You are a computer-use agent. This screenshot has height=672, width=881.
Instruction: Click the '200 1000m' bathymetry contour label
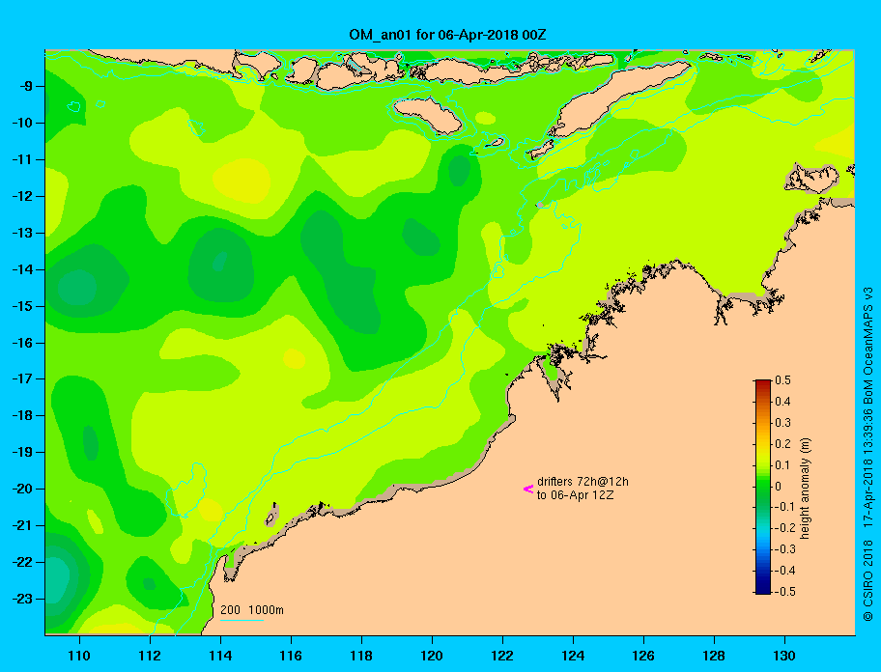252,609
